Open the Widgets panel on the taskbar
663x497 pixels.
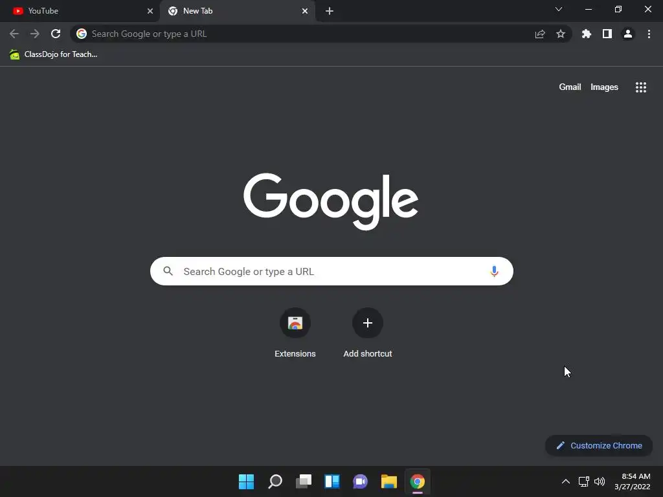(x=332, y=481)
